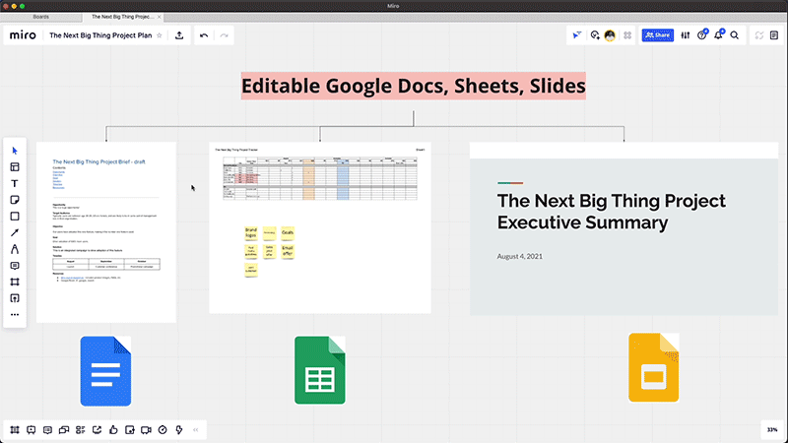Choose the Connection line arrow tool

[x=15, y=232]
